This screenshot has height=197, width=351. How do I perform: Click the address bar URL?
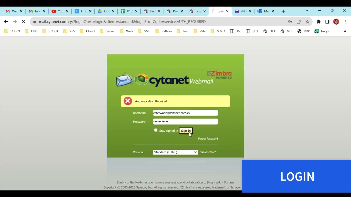[x=122, y=22]
